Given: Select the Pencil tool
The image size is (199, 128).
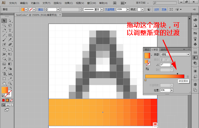Looking at the screenshot, I should tap(10, 40).
